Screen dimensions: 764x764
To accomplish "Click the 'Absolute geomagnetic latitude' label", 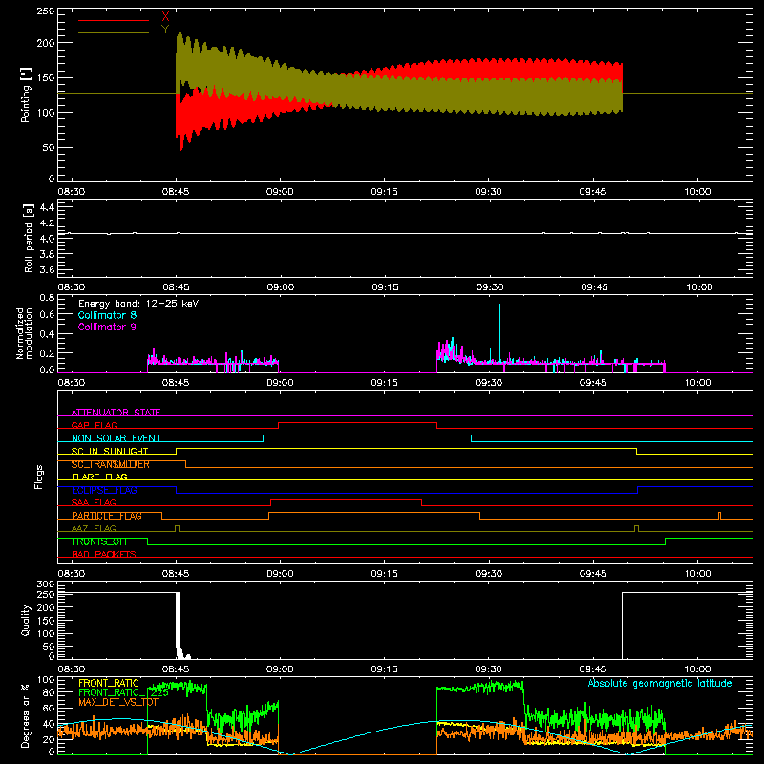I will pos(660,684).
